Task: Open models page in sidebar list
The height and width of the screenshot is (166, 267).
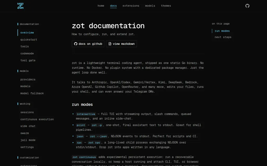Action: [x=25, y=86]
